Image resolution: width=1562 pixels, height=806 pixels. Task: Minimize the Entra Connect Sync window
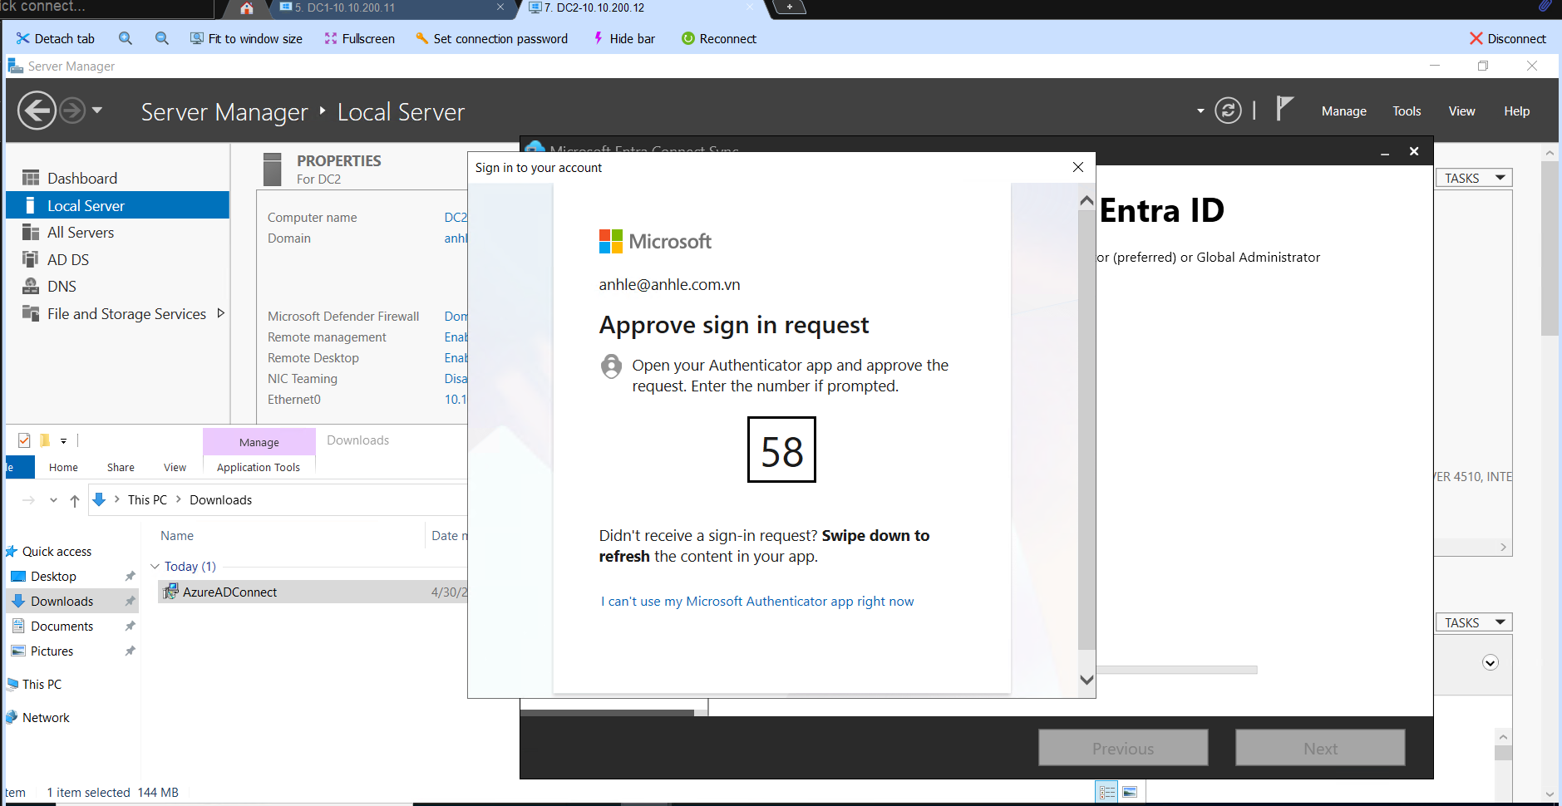(1385, 152)
